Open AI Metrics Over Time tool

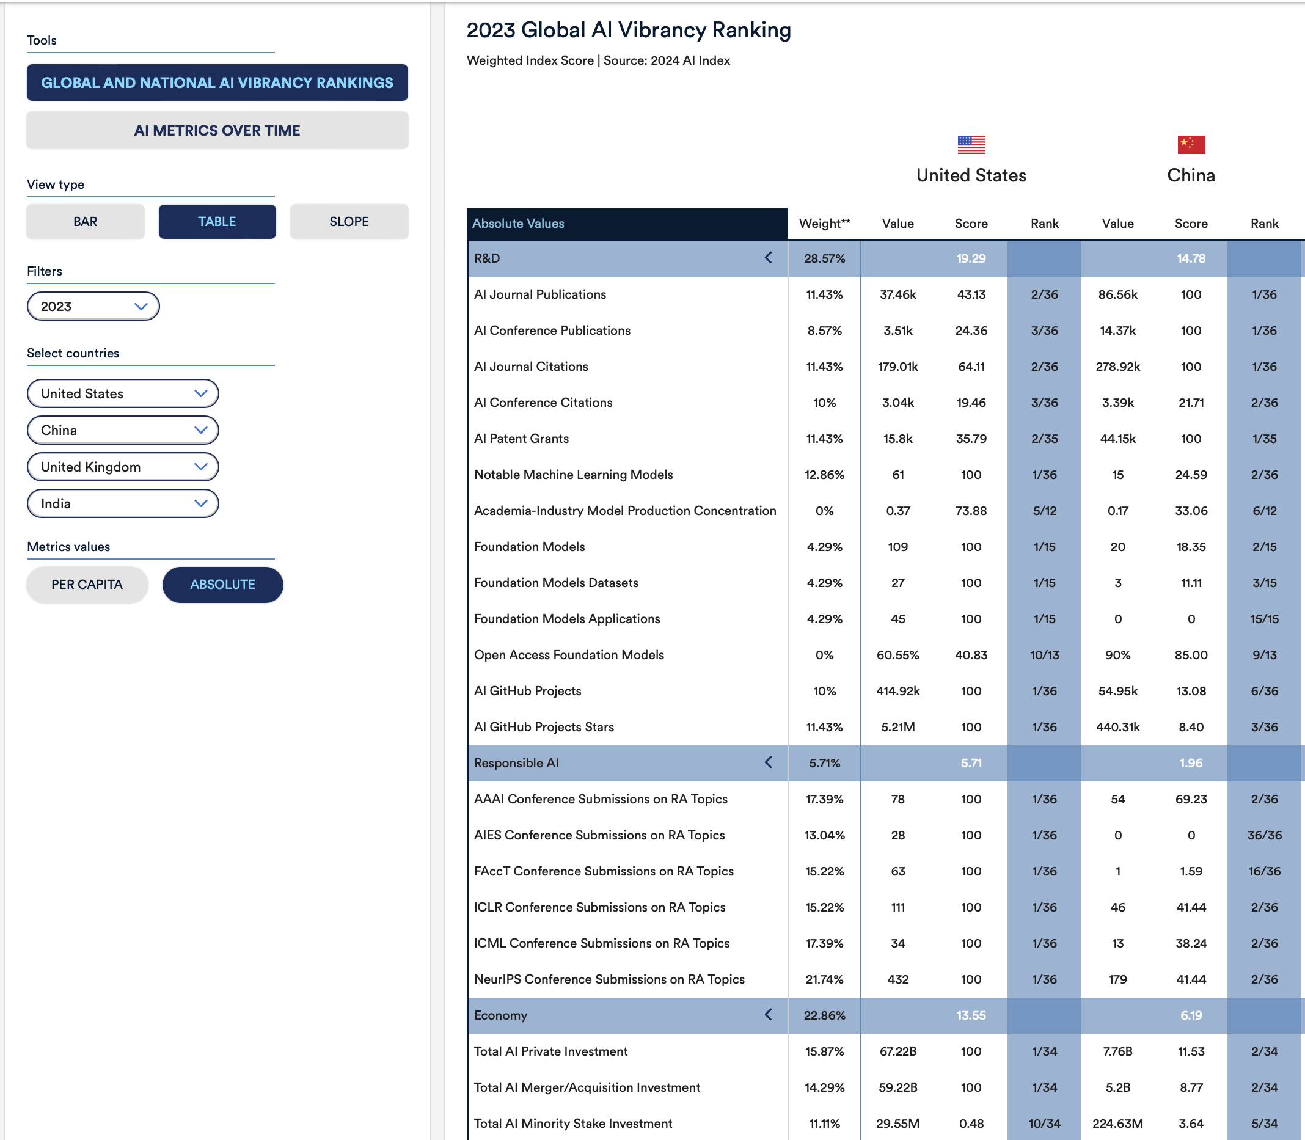tap(217, 130)
